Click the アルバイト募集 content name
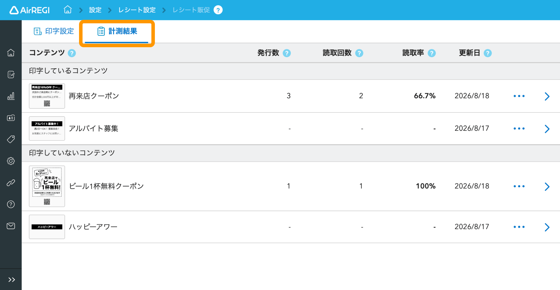560x290 pixels. (x=94, y=129)
